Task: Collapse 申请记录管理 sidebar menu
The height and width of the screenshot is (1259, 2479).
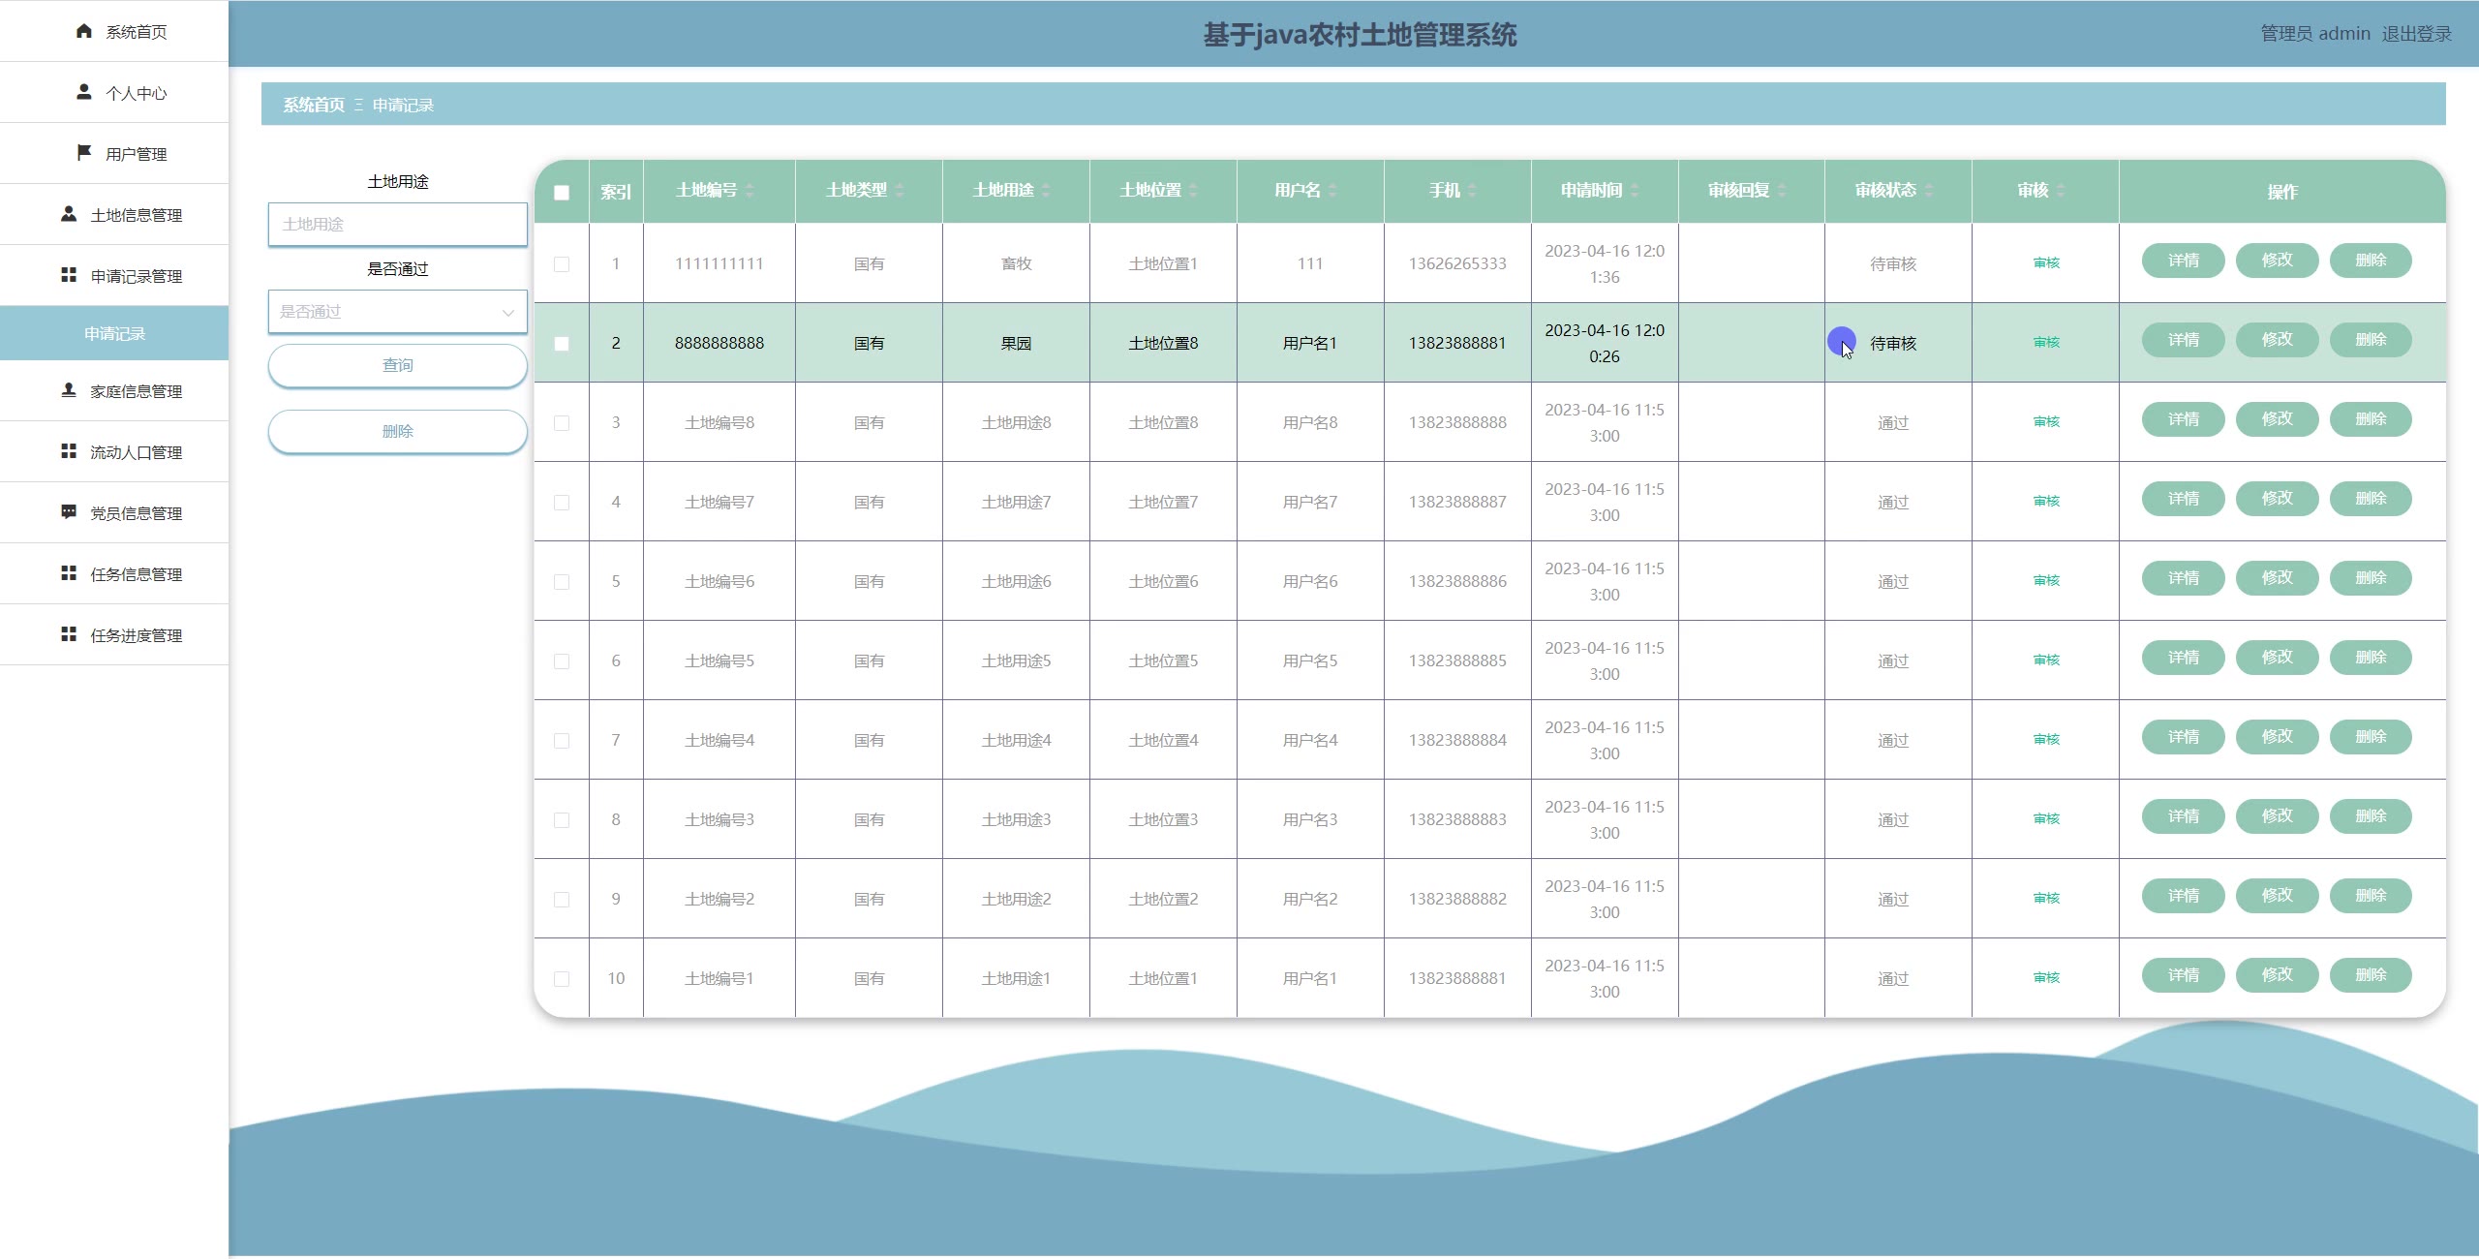Action: point(114,275)
